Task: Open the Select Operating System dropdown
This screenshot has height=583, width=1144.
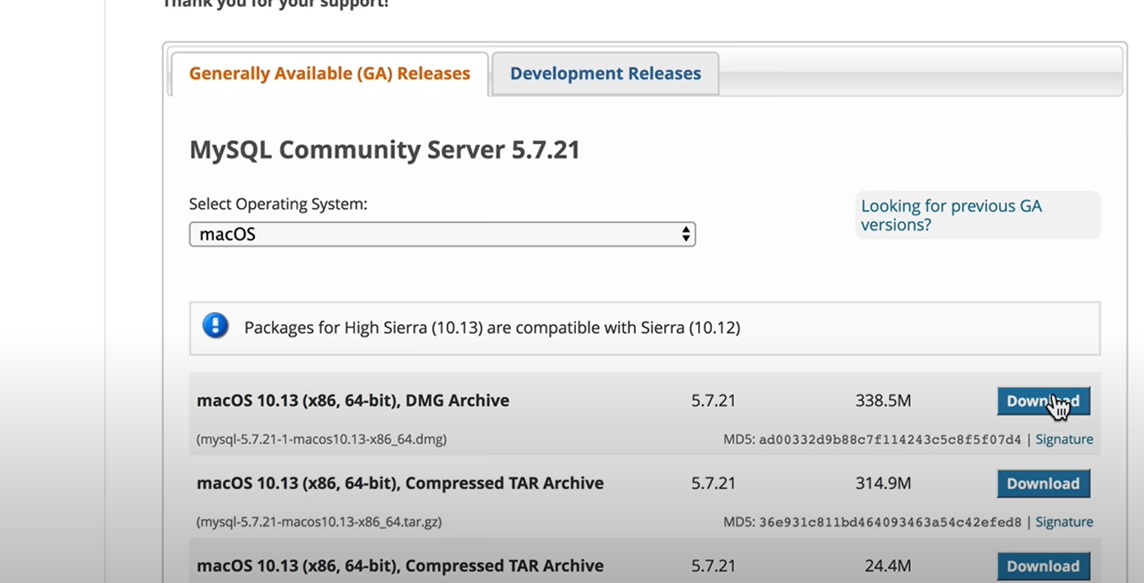Action: coord(442,234)
